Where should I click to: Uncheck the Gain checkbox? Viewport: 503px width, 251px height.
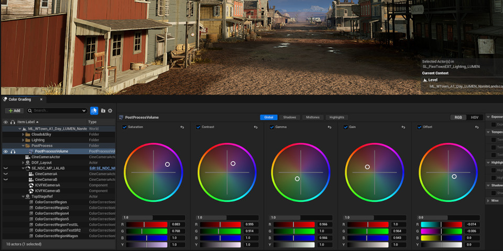coord(345,127)
